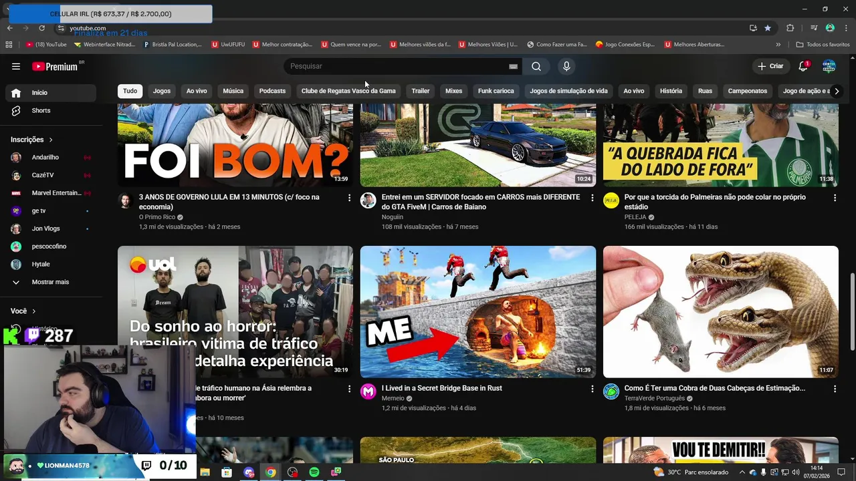Open Spotify from the taskbar
This screenshot has width=856, height=481.
point(314,472)
